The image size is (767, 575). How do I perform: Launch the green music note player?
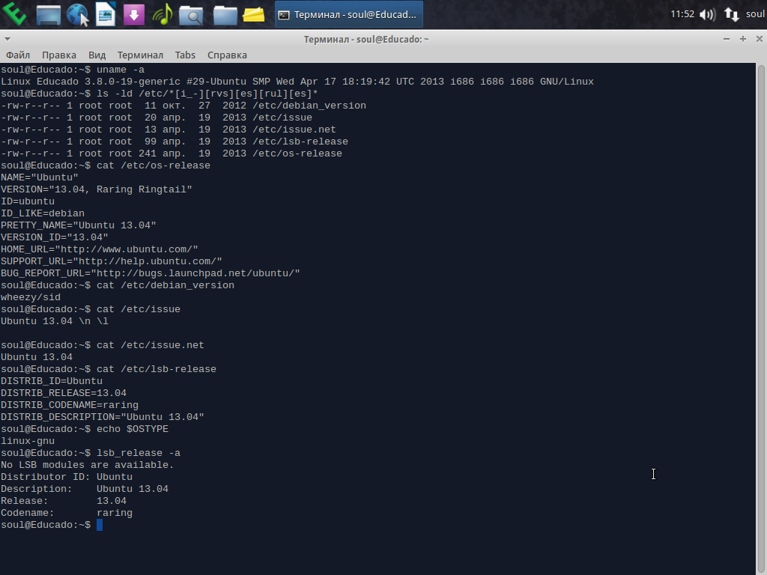point(163,14)
